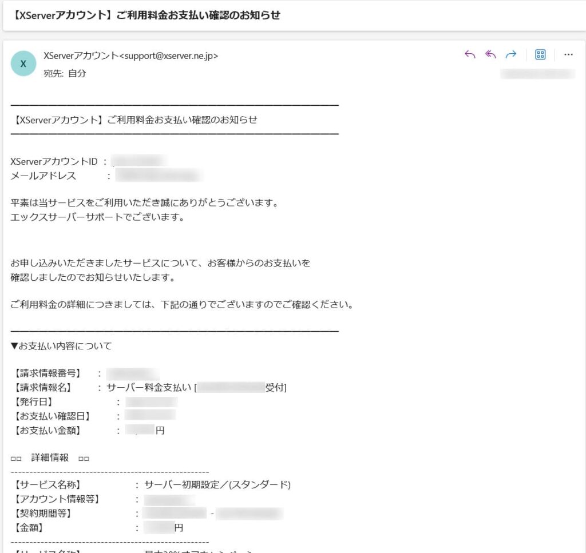This screenshot has width=586, height=553.
Task: Click the 詳細情報 section heading
Action: (50, 457)
